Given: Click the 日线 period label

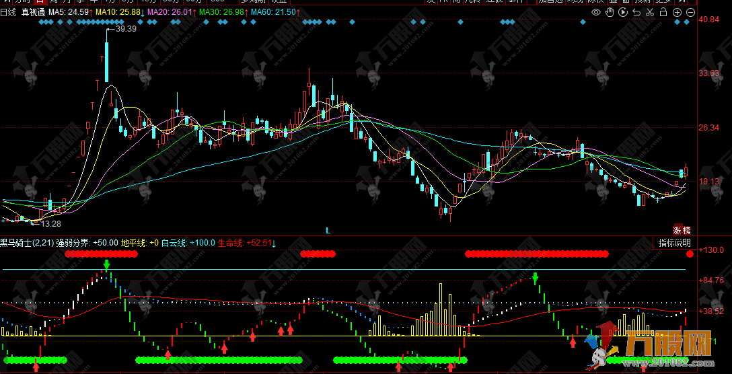Looking at the screenshot, I should [8, 13].
